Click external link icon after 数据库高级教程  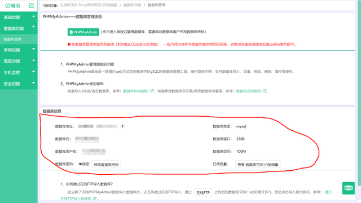[x=264, y=91]
